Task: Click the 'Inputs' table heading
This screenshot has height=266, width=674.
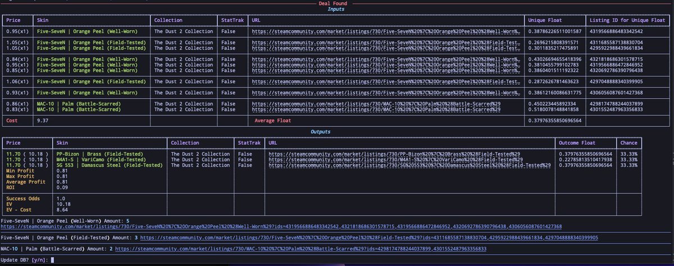Action: pyautogui.click(x=336, y=9)
